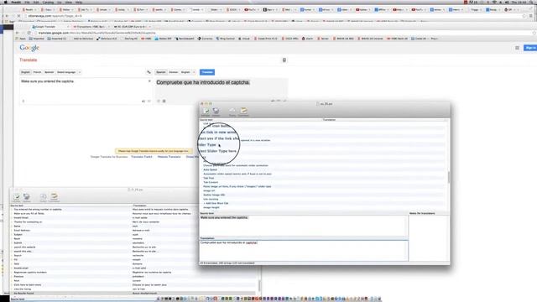The width and height of the screenshot is (537, 302).
Task: Click phrasebook icon beside Translate heading
Action: (284, 60)
